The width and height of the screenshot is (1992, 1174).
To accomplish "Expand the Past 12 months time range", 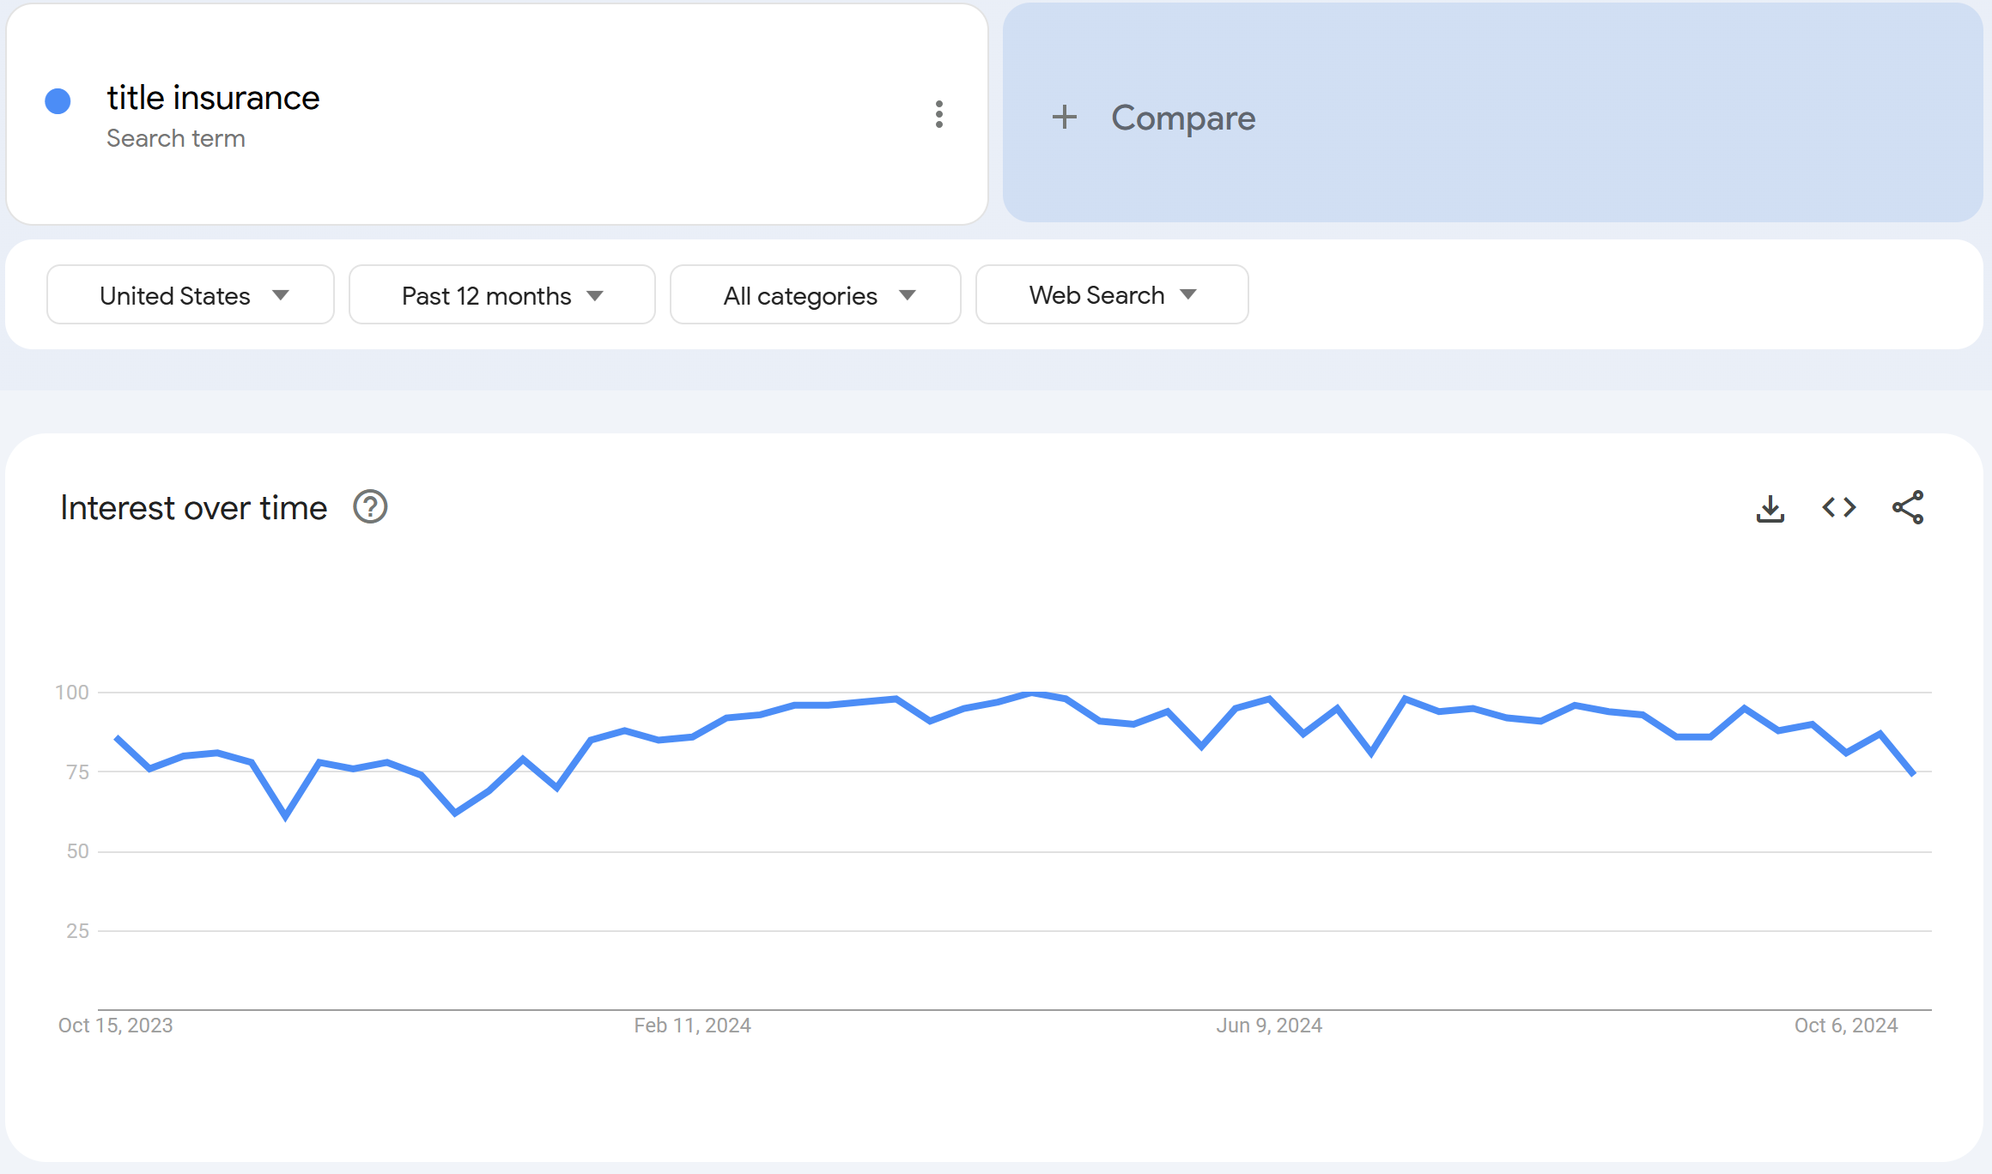I will coord(501,295).
